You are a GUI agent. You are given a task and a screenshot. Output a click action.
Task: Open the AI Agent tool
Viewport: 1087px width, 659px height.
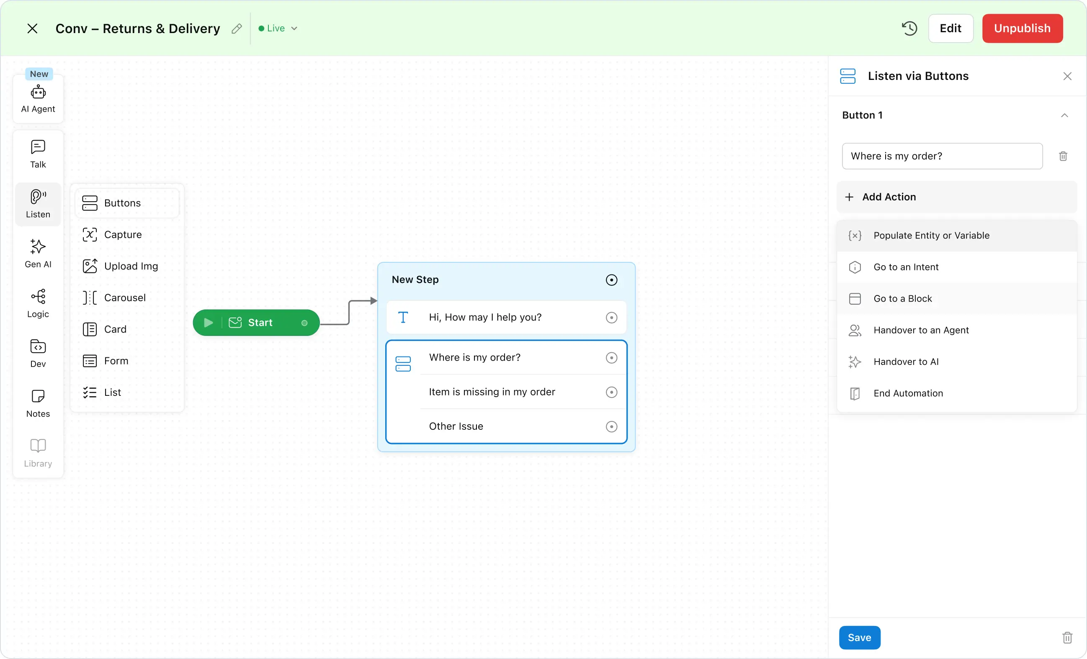pyautogui.click(x=38, y=99)
